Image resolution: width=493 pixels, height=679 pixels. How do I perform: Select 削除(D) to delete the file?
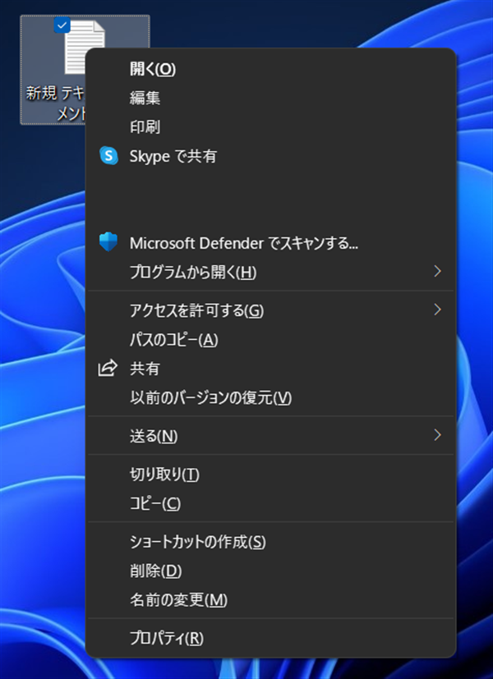(271, 571)
